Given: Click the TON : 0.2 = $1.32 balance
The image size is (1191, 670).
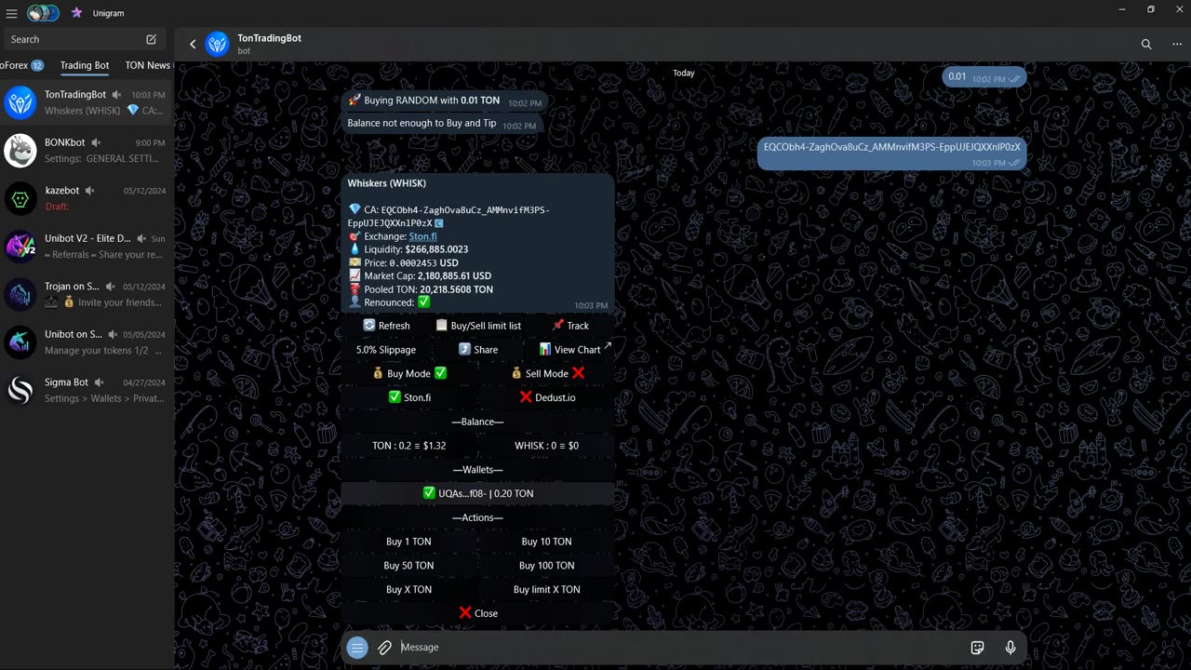Looking at the screenshot, I should click(x=409, y=446).
